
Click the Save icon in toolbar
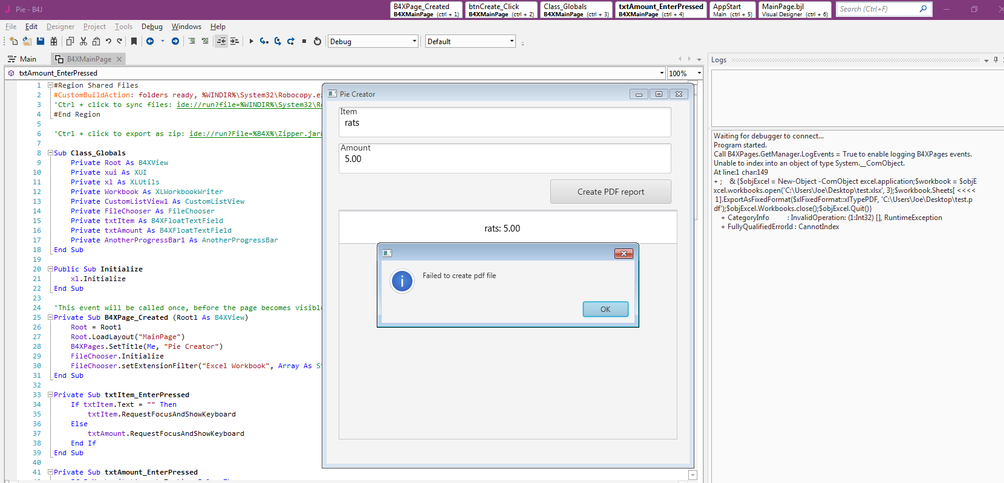41,41
